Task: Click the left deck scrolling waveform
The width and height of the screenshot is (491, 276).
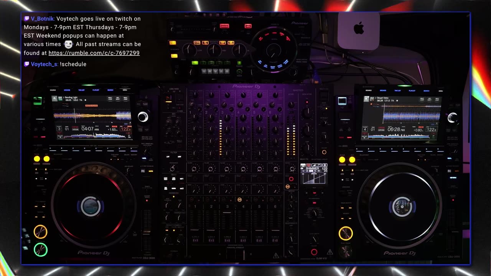Action: click(x=92, y=116)
